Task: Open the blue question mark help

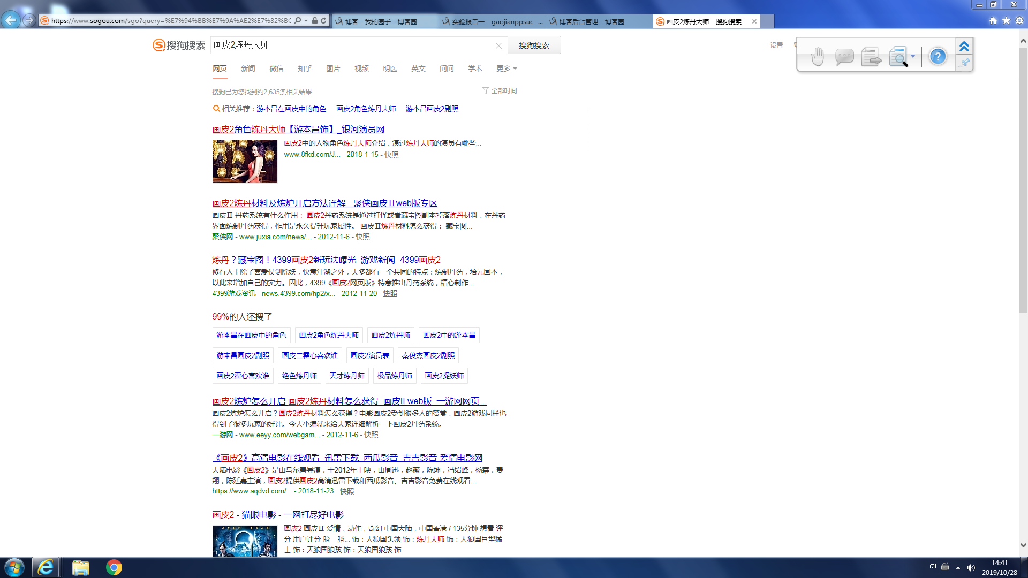Action: [938, 56]
